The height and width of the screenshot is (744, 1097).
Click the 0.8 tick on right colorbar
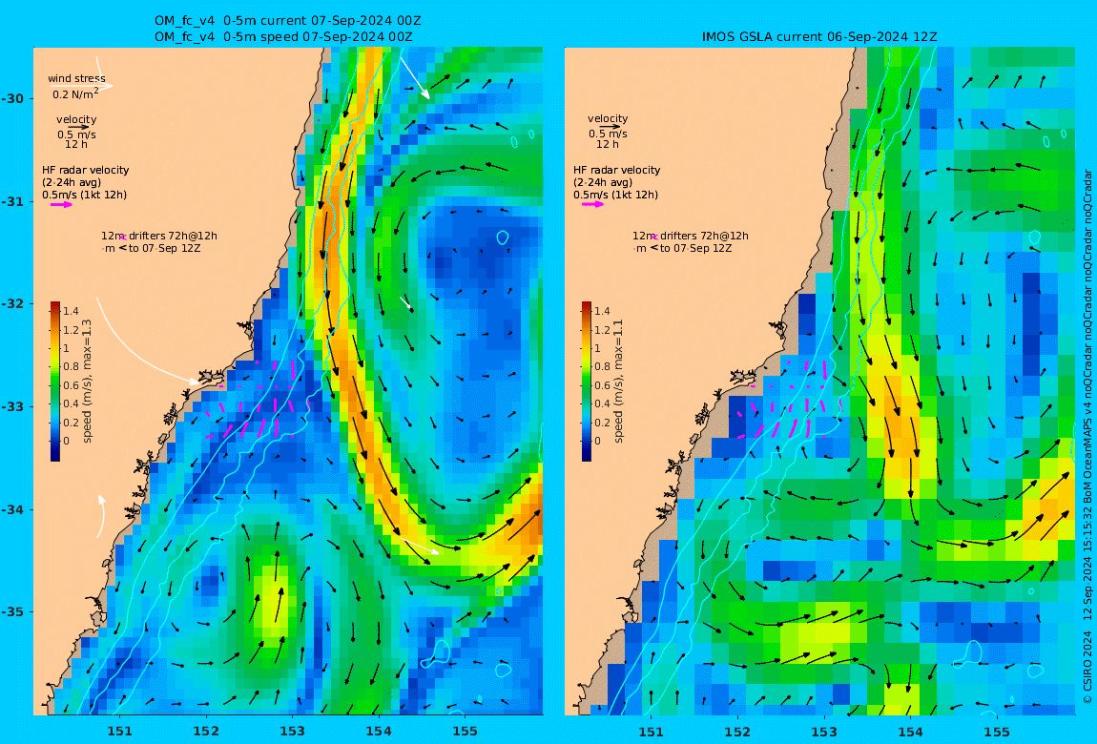(x=602, y=366)
